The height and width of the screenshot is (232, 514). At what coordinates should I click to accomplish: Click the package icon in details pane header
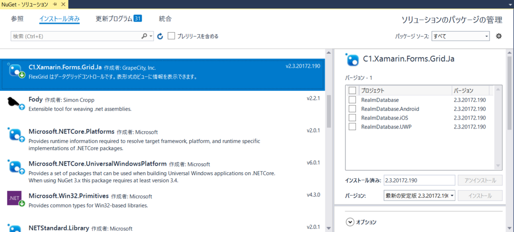[352, 59]
